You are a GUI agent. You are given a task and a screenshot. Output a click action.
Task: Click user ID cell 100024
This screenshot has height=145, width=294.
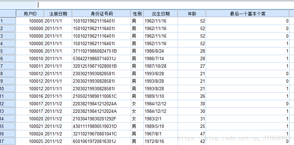[30, 134]
